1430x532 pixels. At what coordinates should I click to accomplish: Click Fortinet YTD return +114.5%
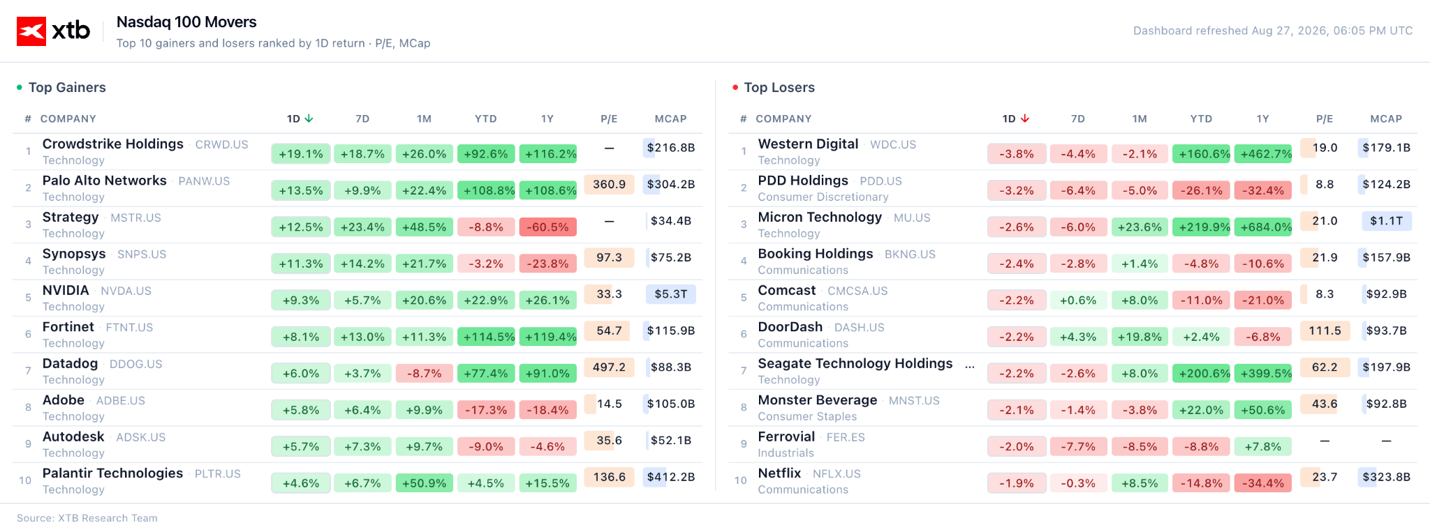click(x=487, y=337)
